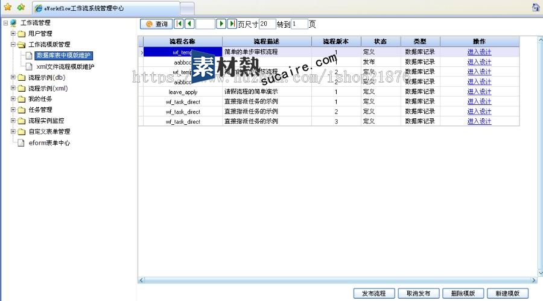
Task: Click the 工作流管理 globe icon
Action: pos(13,23)
